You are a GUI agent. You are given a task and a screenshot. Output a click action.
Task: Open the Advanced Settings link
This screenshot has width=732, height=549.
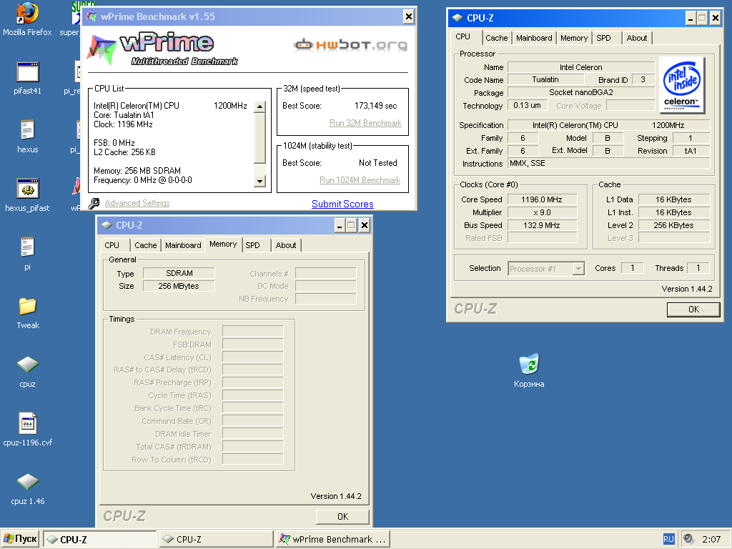(137, 203)
